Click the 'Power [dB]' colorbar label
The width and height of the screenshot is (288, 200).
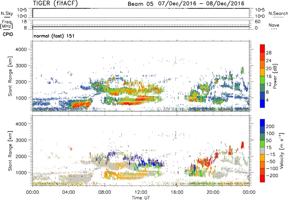coord(275,76)
